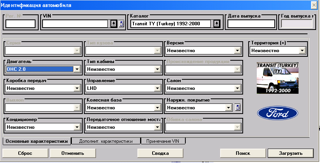Click the Рег. № input field

(x=20, y=24)
